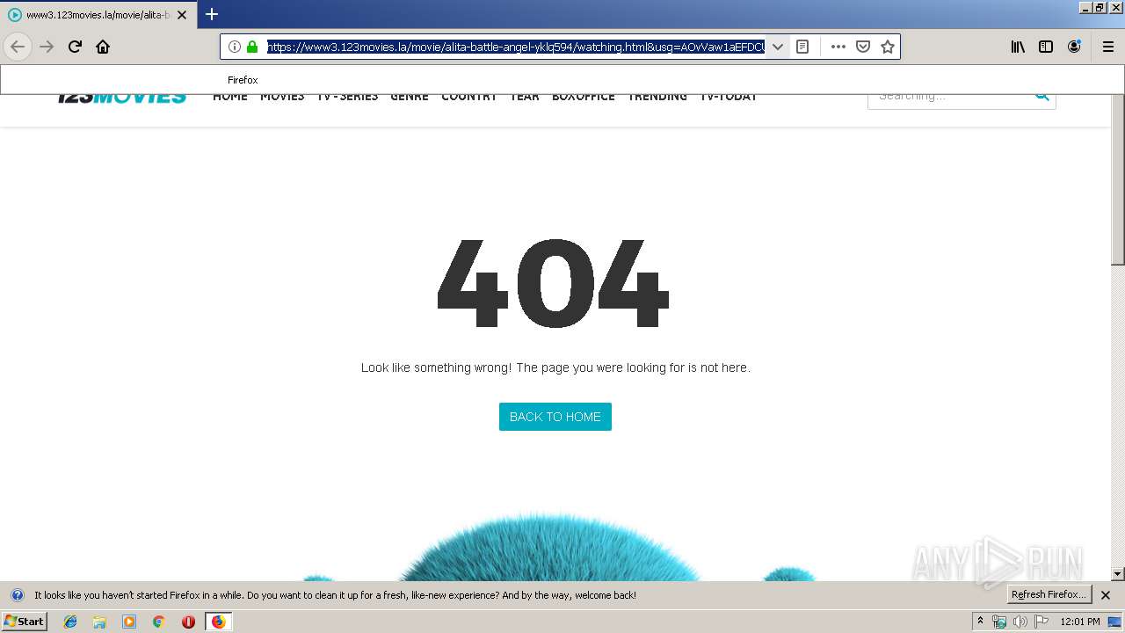Open the Action Center flag icon
Viewport: 1125px width, 633px height.
[x=1042, y=622]
